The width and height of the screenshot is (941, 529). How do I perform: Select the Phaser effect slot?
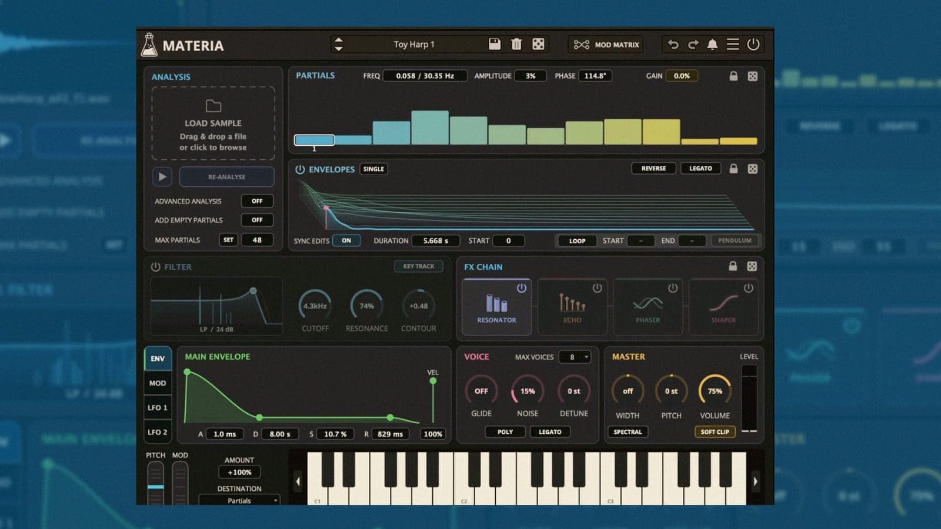(x=648, y=307)
